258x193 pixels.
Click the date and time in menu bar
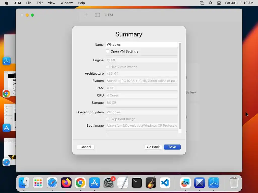point(239,3)
